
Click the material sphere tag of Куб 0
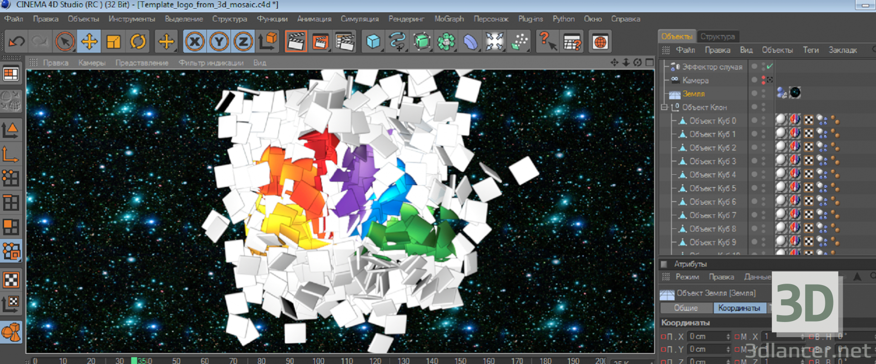point(781,120)
